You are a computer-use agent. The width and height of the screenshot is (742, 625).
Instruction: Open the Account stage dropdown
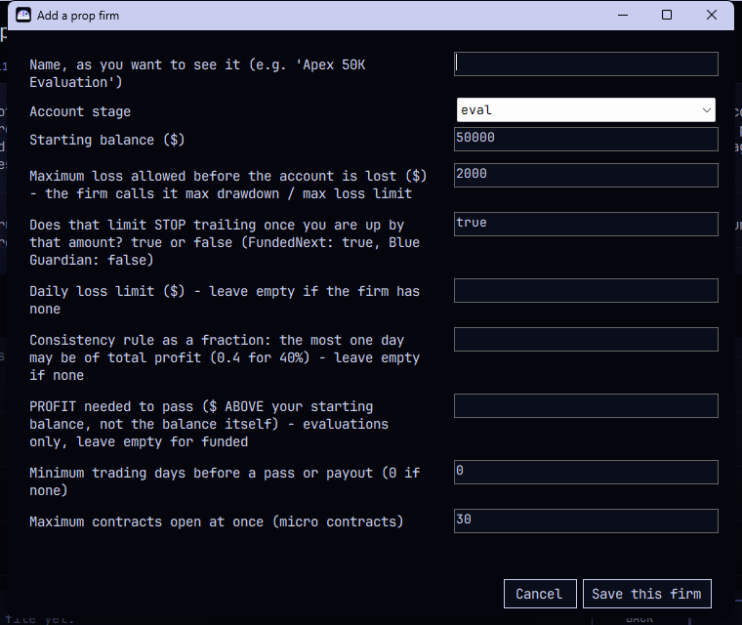point(586,109)
